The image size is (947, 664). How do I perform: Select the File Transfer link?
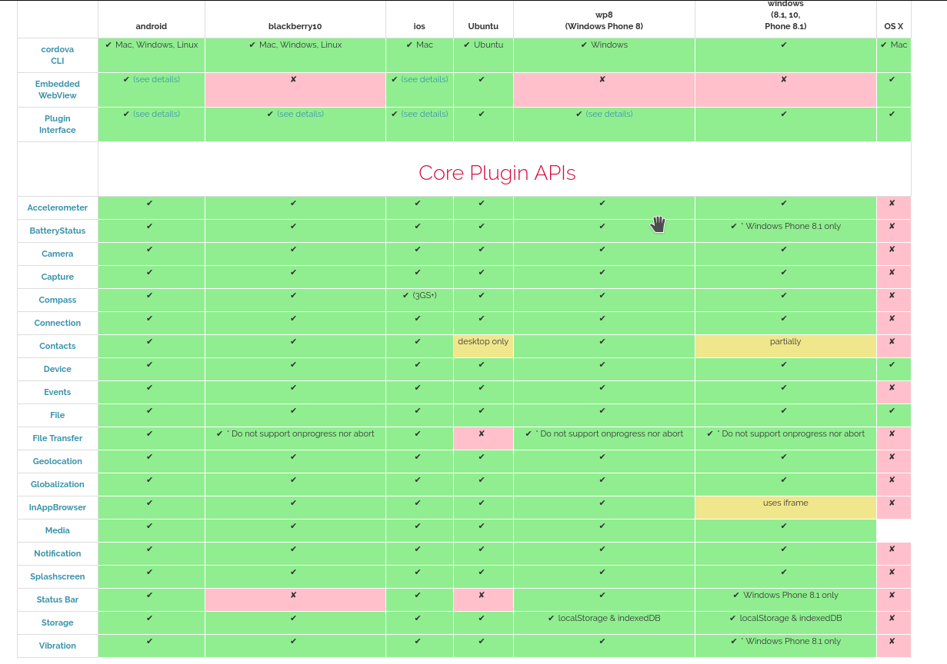point(58,438)
